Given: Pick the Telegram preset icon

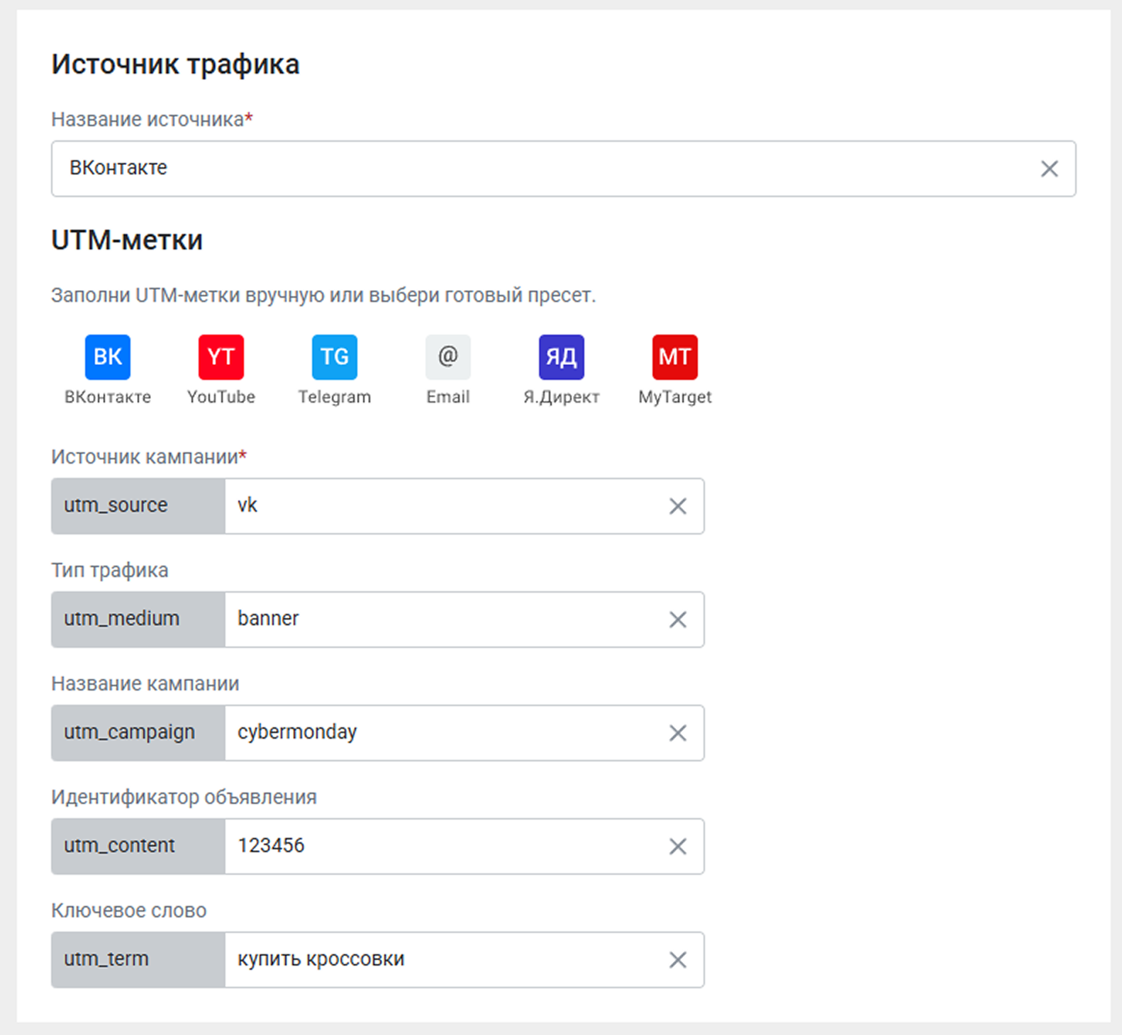Looking at the screenshot, I should tap(334, 357).
